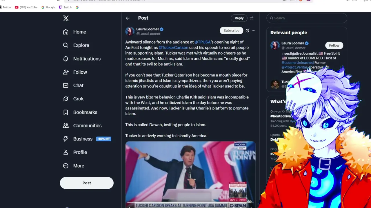The width and height of the screenshot is (371, 208).
Task: Click the Communities people icon
Action: pos(66,125)
